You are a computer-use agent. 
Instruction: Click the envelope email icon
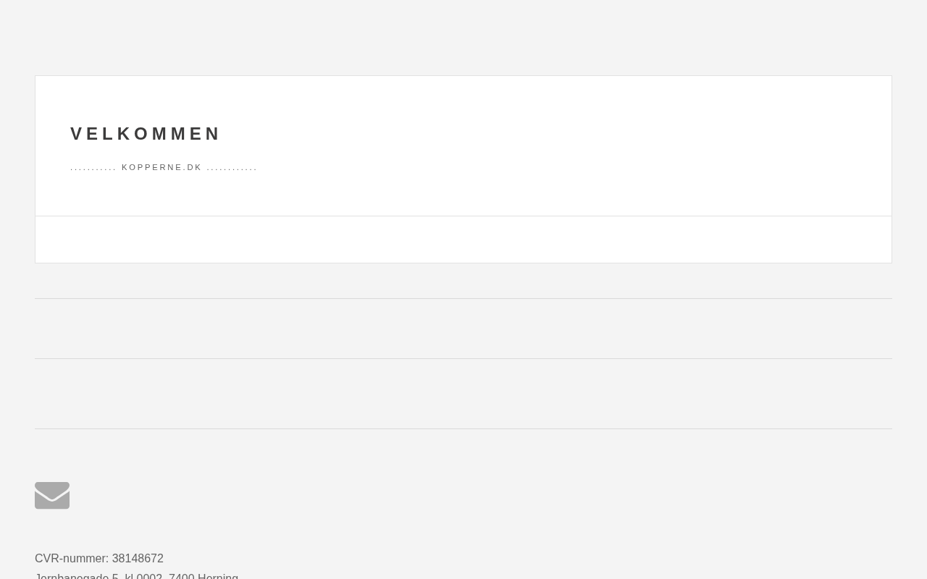click(x=52, y=496)
